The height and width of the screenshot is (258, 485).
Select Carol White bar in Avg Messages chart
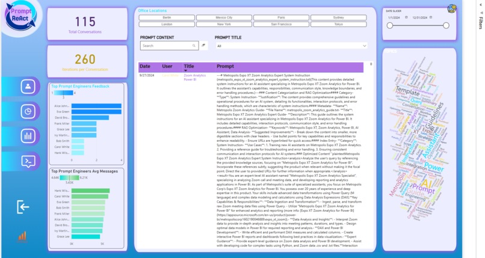[90, 197]
